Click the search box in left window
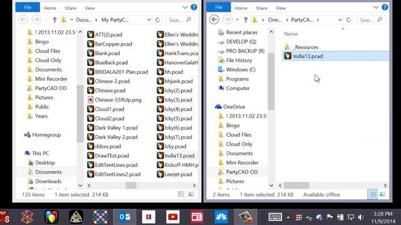The image size is (401, 225). 180,19
